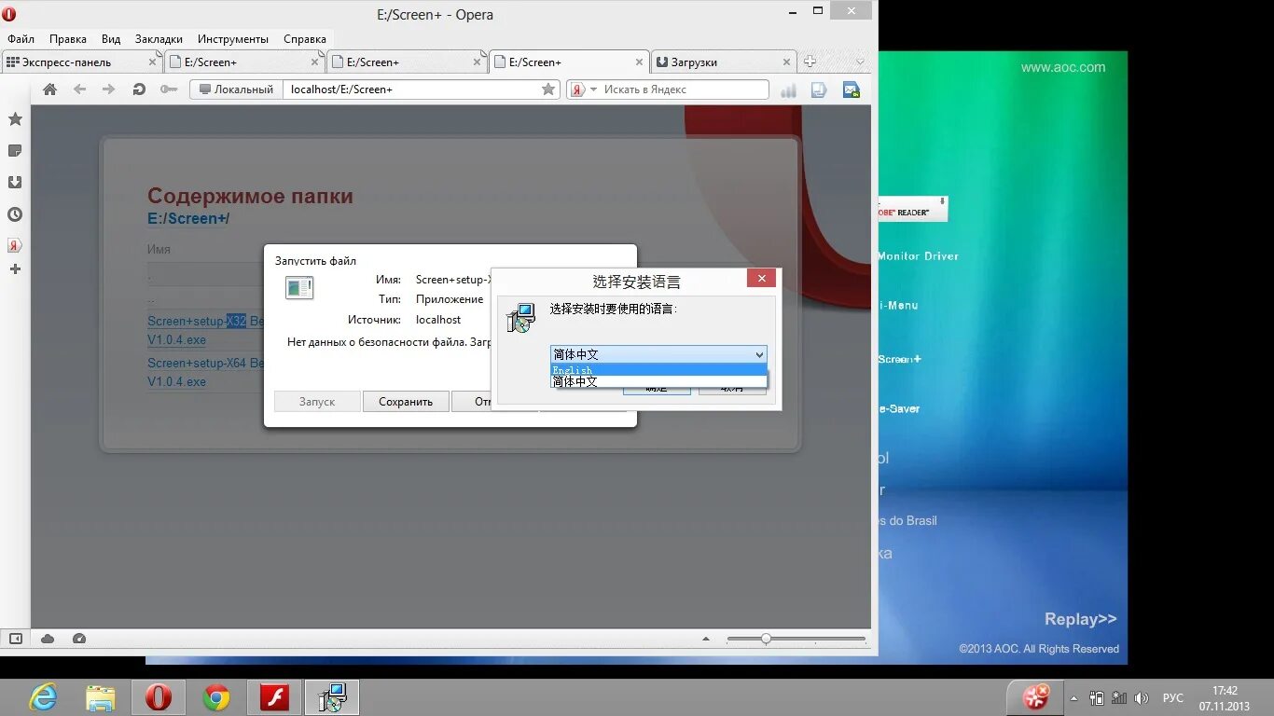Screen dimensions: 1274x716
Task: Open File Explorer from taskbar
Action: pyautogui.click(x=101, y=697)
